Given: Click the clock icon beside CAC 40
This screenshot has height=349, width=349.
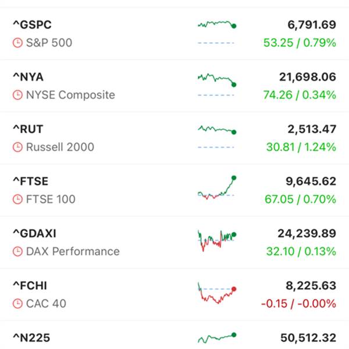Looking at the screenshot, I should (x=17, y=304).
